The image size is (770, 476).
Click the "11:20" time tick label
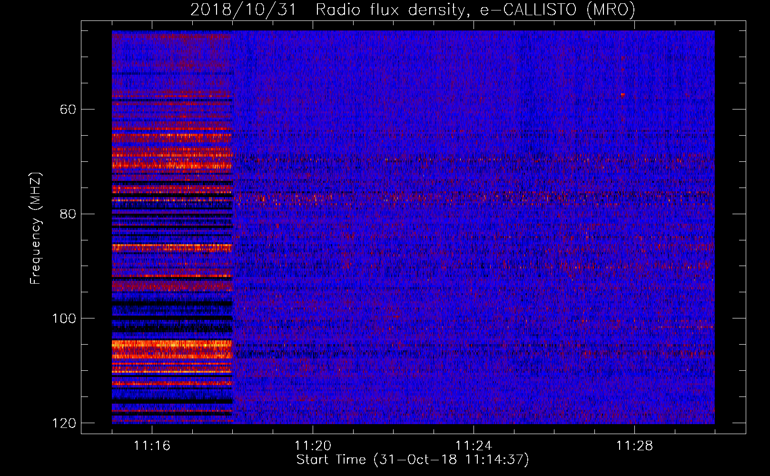pos(313,446)
